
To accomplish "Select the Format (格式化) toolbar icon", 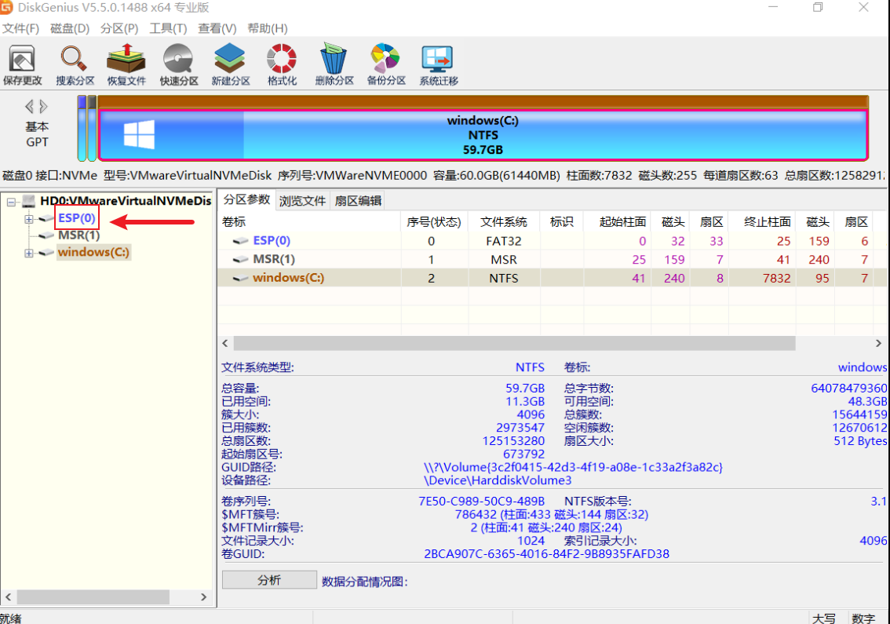I will (282, 64).
